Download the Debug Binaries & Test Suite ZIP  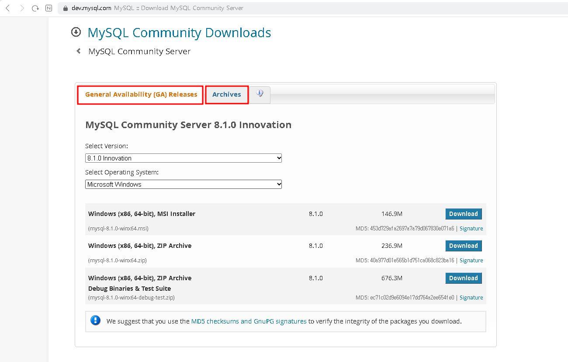[x=464, y=278]
